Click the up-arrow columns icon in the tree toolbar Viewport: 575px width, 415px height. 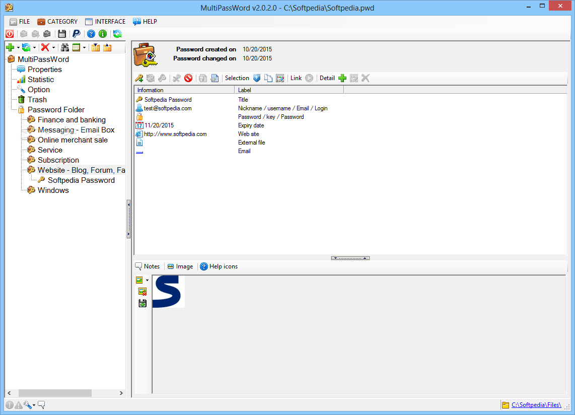click(107, 47)
